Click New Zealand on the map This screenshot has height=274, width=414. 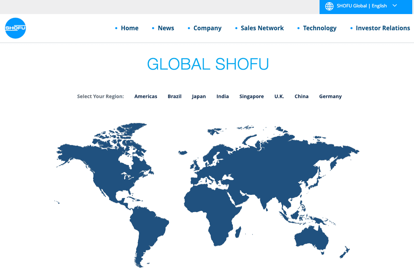pos(344,252)
